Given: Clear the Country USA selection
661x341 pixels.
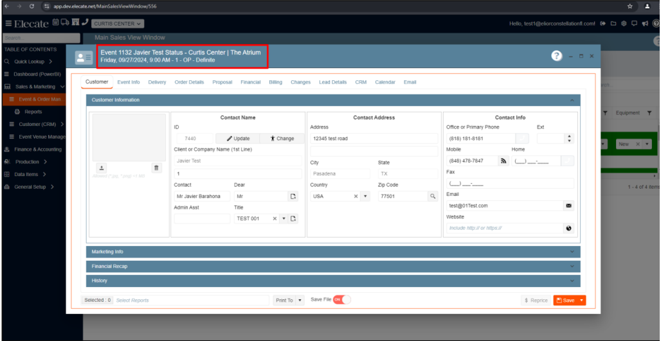Looking at the screenshot, I should point(356,196).
